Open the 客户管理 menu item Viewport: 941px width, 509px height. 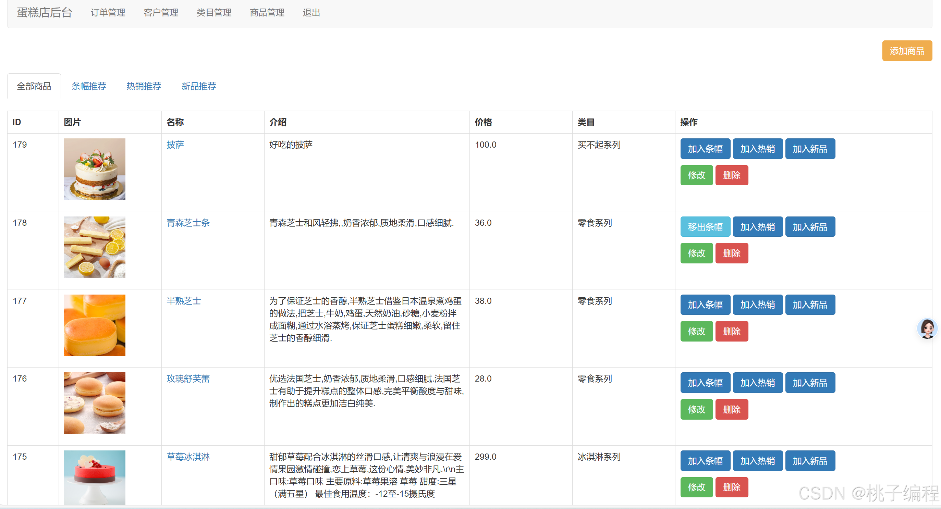(x=161, y=13)
